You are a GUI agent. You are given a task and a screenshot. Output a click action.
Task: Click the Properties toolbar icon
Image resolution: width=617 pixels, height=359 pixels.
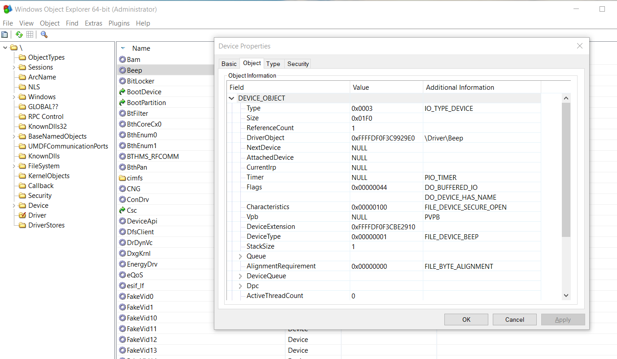point(4,35)
